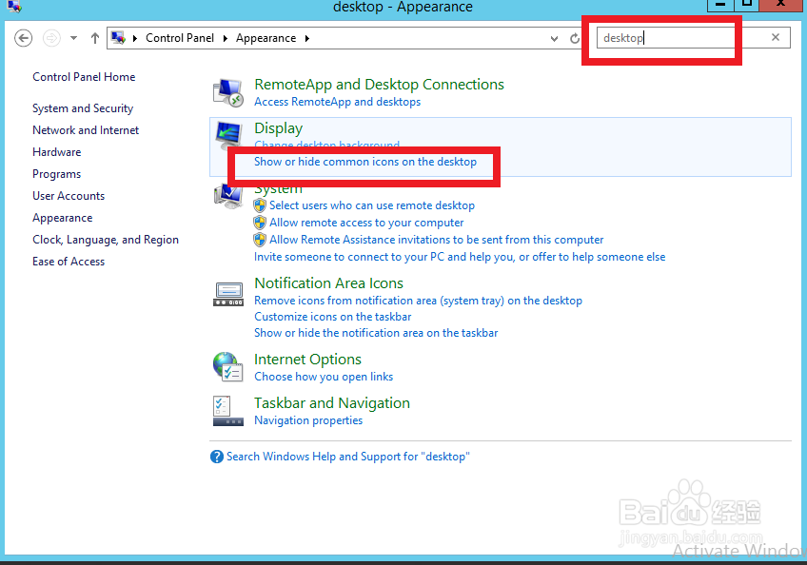
Task: Click Allow remote access to your computer
Action: pyautogui.click(x=366, y=223)
